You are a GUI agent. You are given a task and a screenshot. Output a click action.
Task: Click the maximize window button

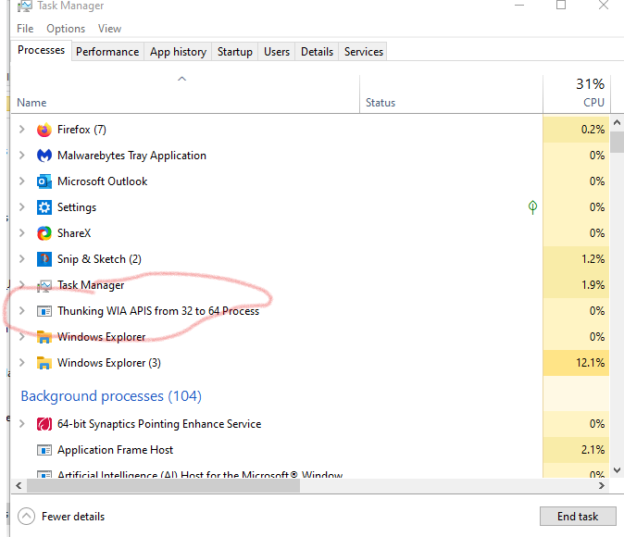[x=561, y=5]
